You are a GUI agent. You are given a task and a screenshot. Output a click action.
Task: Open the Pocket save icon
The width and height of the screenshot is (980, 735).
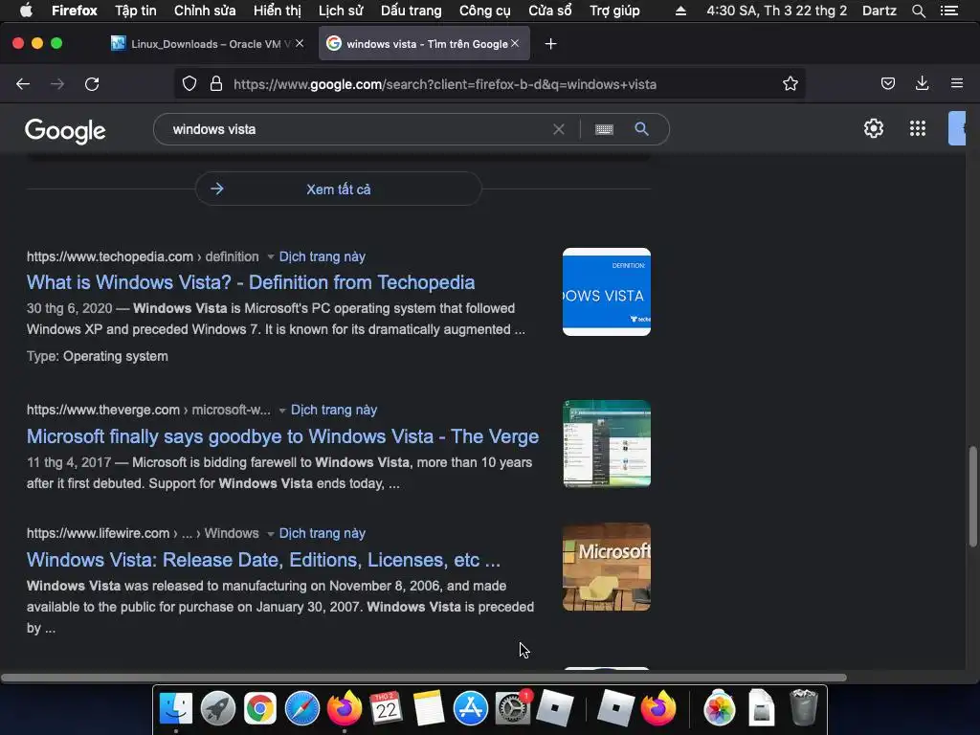(887, 83)
